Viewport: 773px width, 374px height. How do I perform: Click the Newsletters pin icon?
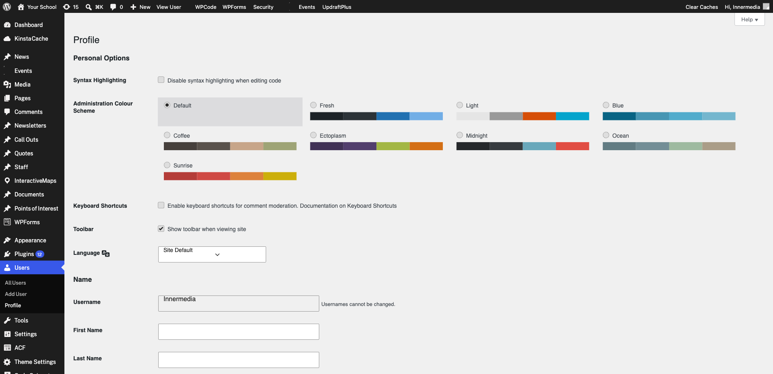click(7, 126)
